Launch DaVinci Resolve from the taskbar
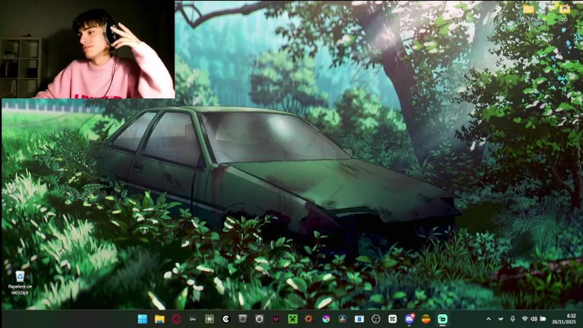The image size is (583, 328). [343, 319]
